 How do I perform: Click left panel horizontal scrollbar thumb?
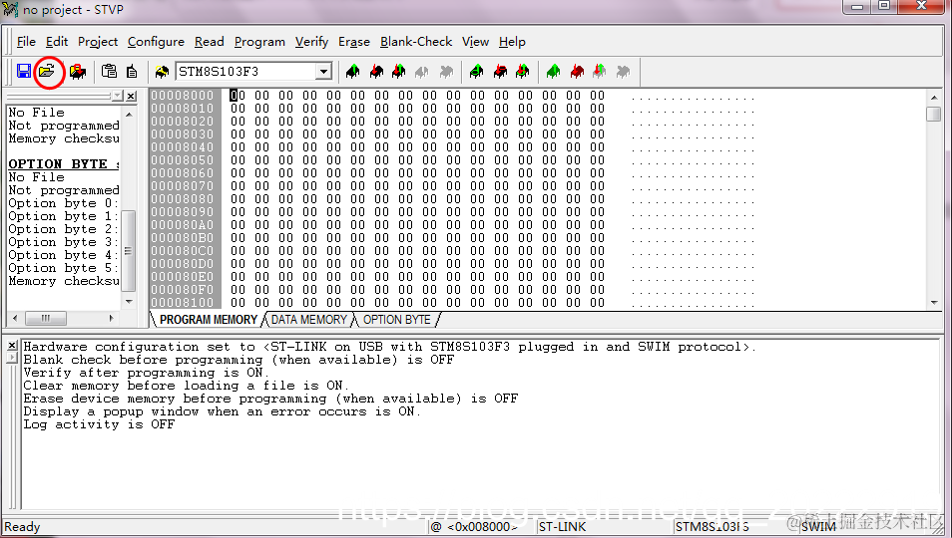point(46,318)
